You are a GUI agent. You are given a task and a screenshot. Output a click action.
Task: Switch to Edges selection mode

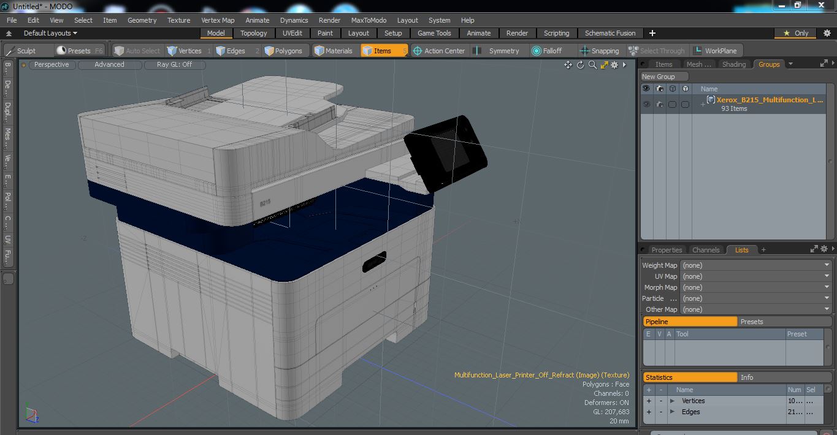tap(237, 51)
